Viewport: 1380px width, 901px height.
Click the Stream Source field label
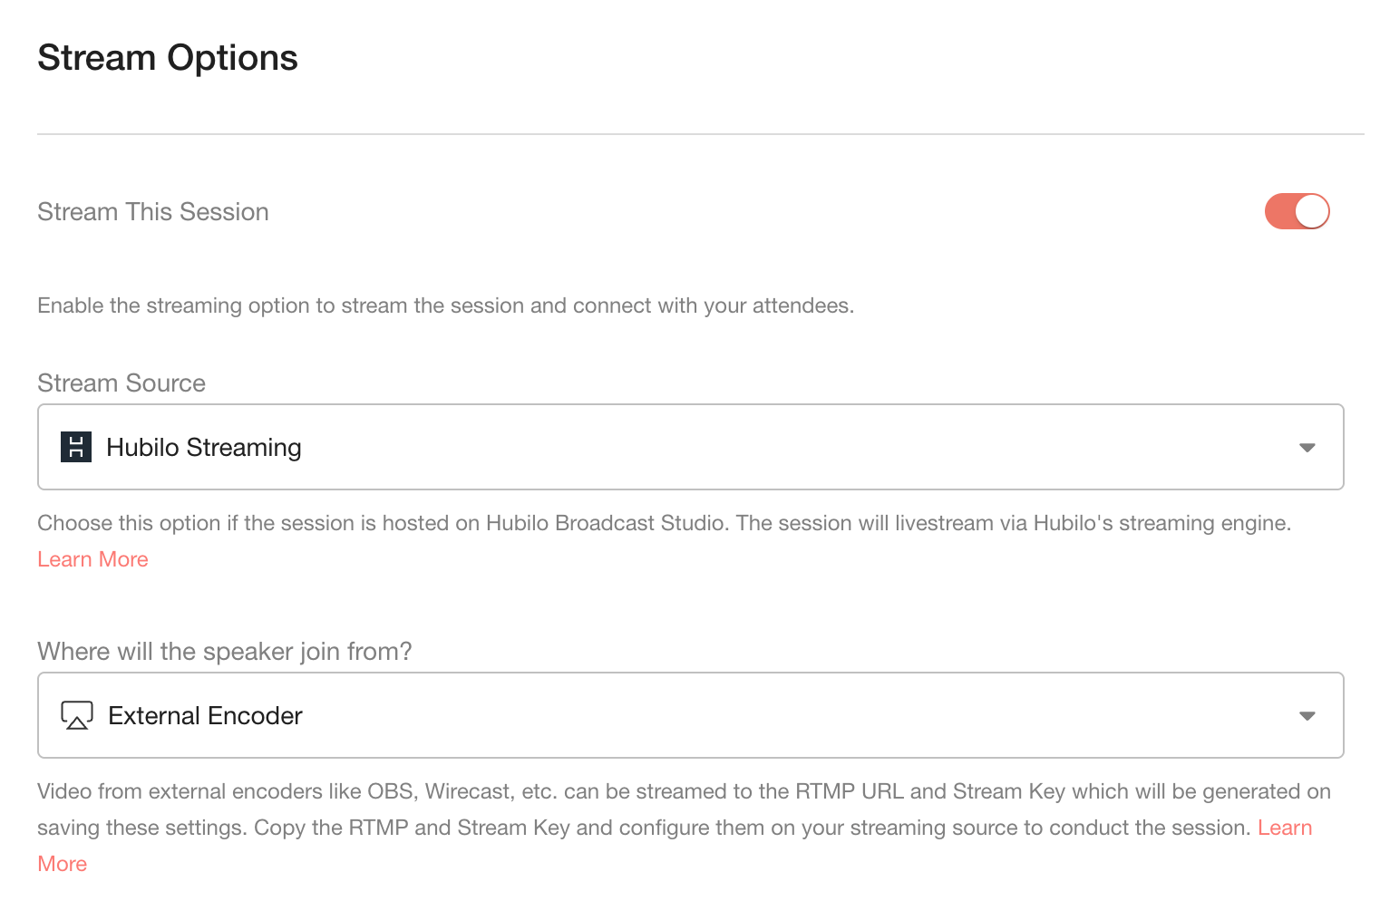[121, 383]
